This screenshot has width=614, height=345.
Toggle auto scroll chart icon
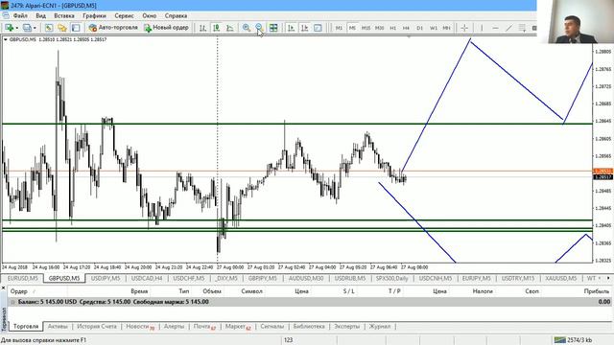(291, 28)
